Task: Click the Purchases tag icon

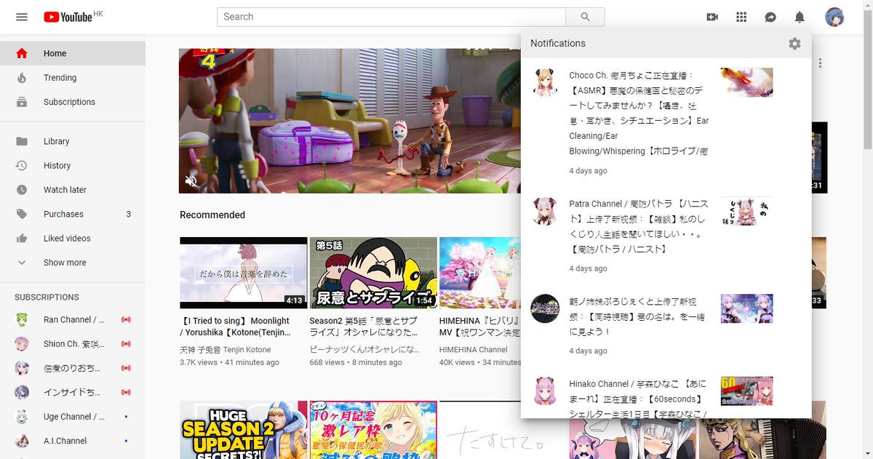Action: click(x=22, y=214)
